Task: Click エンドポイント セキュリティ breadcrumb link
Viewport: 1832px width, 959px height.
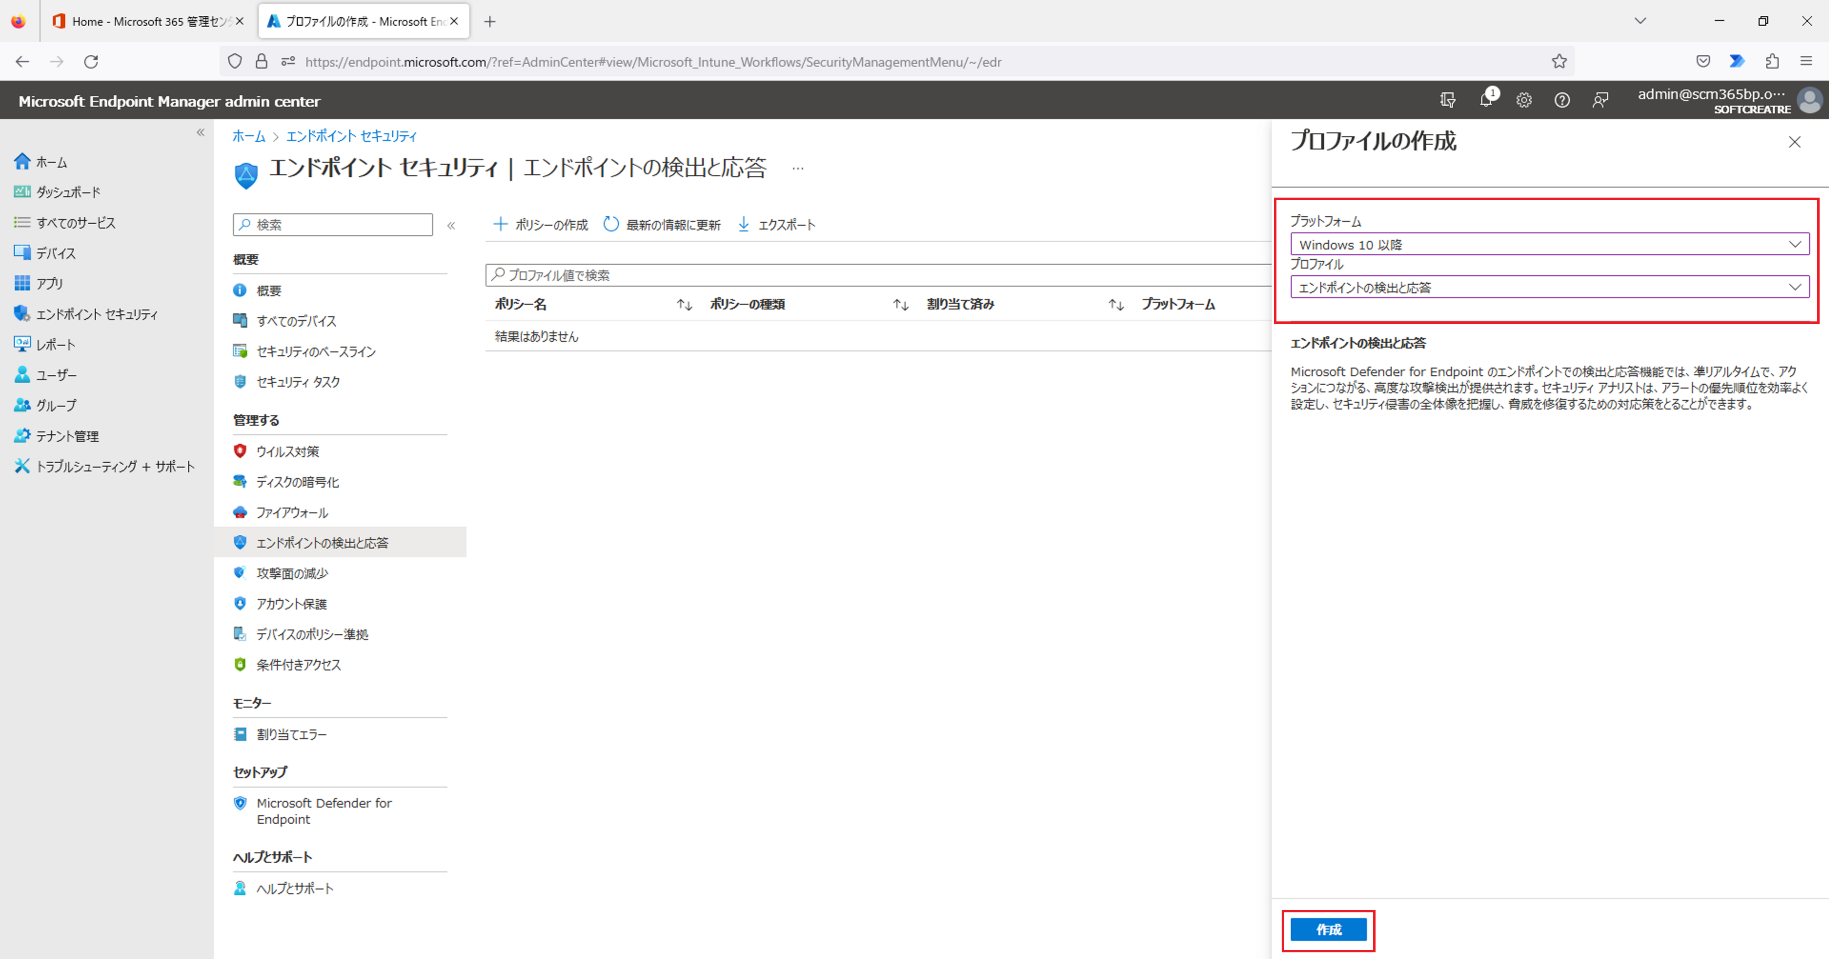Action: (x=351, y=136)
